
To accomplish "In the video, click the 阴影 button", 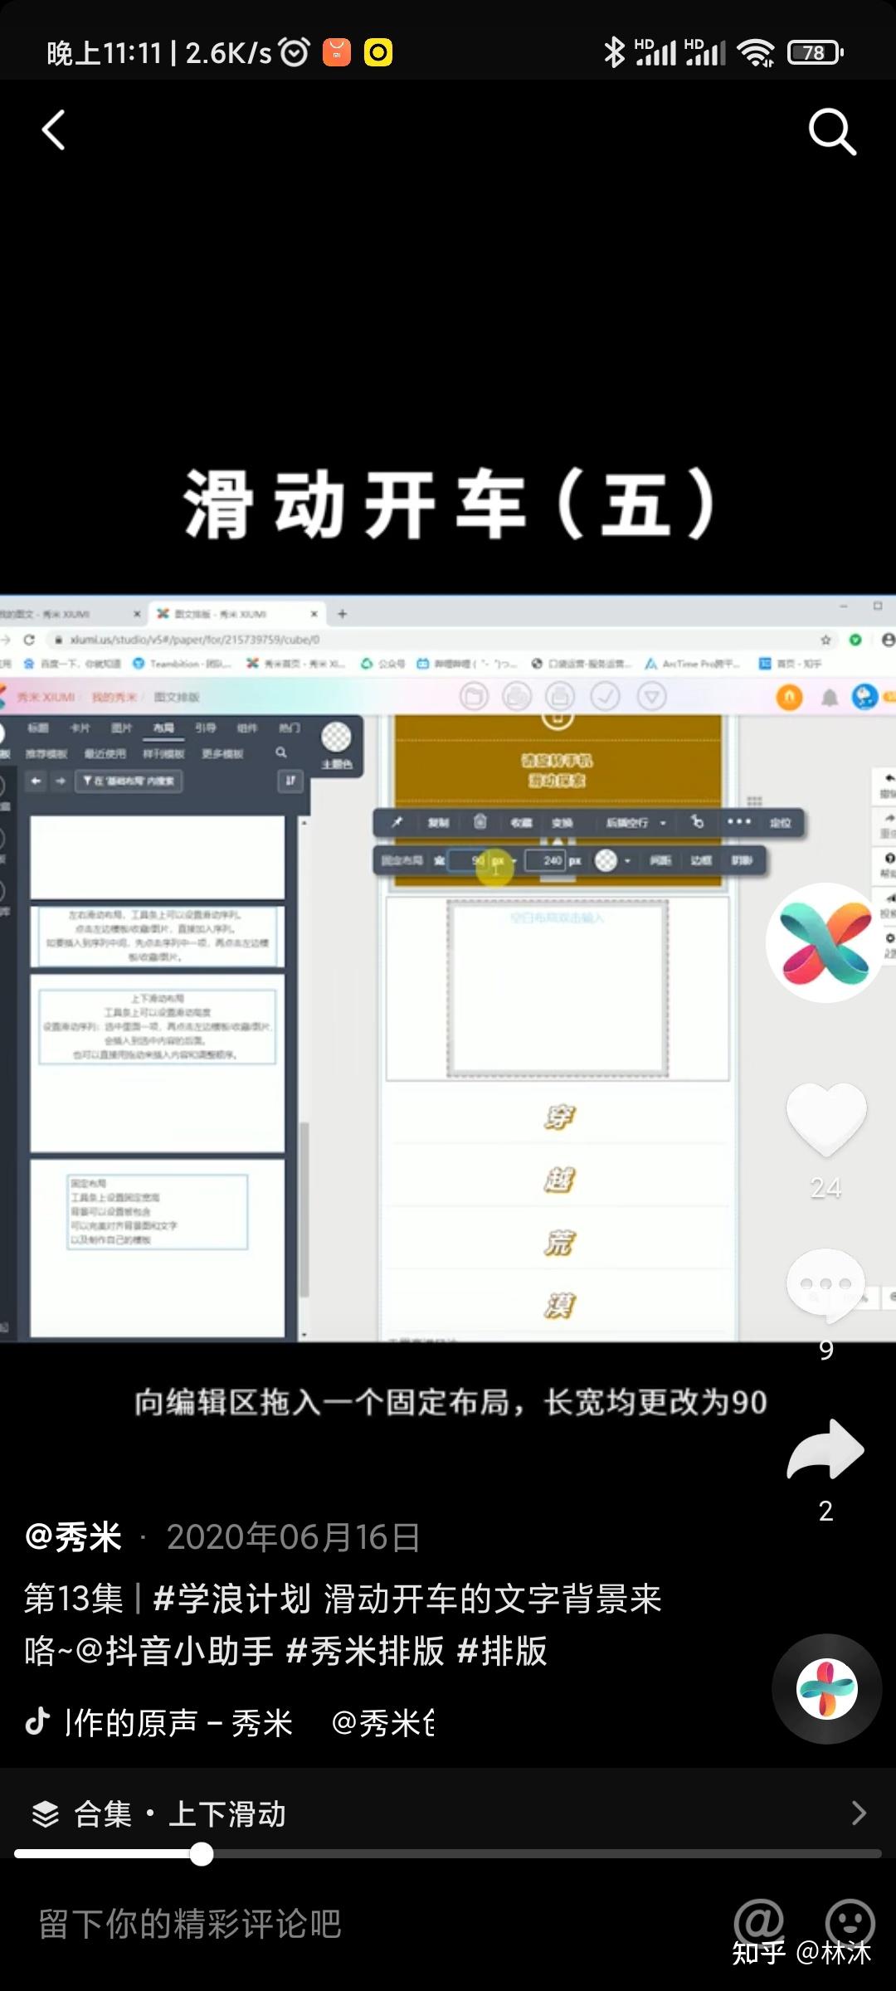I will (x=742, y=860).
